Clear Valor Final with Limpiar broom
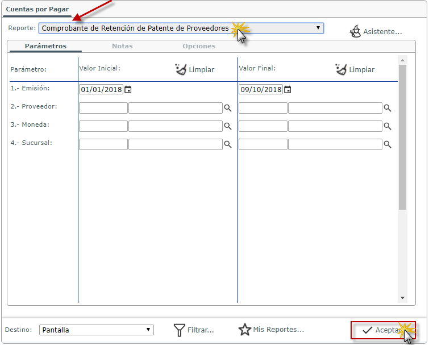The width and height of the screenshot is (429, 345). coord(355,69)
